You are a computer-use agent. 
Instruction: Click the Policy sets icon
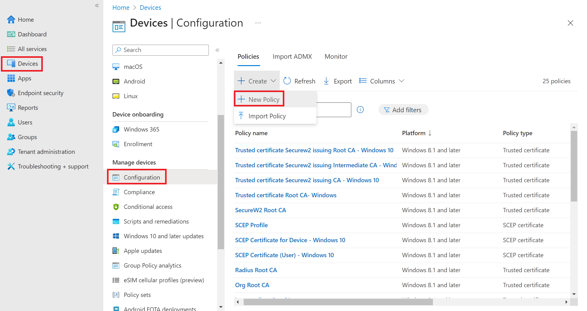pyautogui.click(x=116, y=295)
